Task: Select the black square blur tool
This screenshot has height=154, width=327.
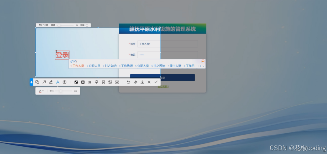Action: pyautogui.click(x=83, y=82)
